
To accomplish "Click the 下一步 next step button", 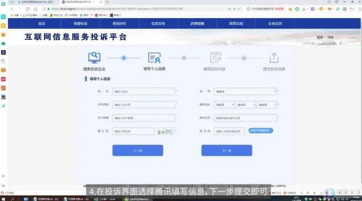I will (227, 150).
